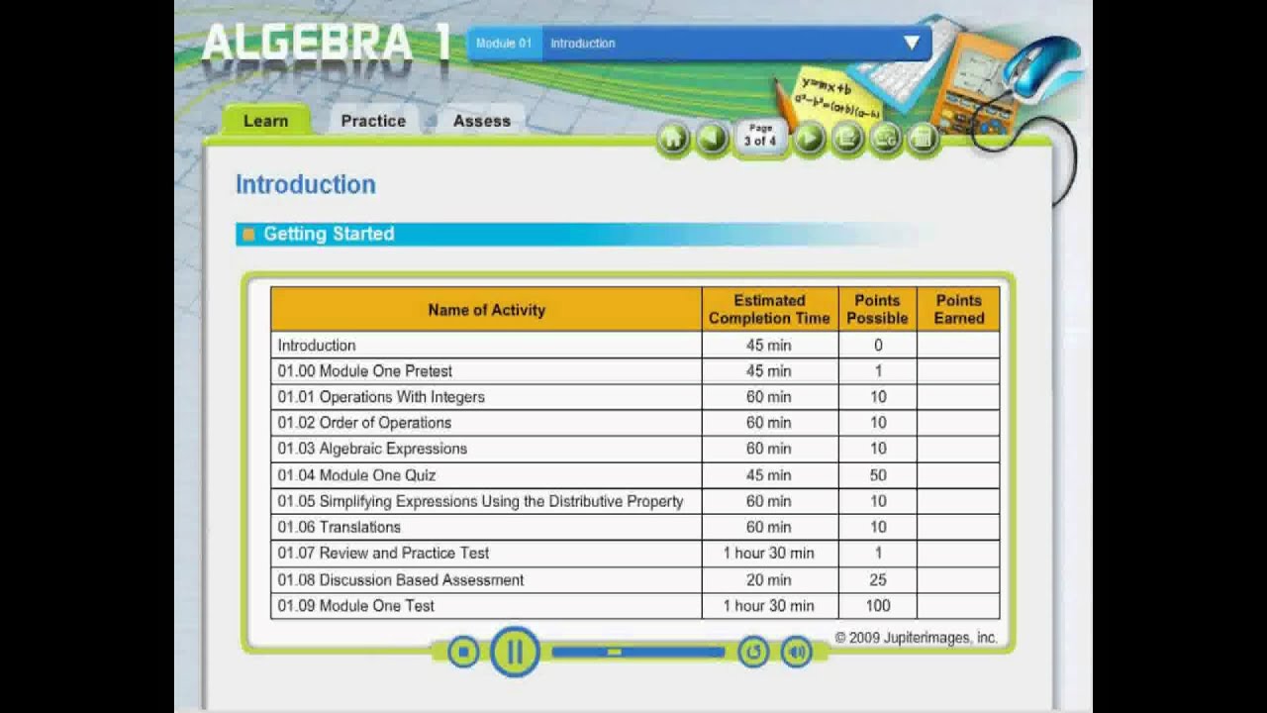Select the Introduction activity row
1267x713 pixels.
[634, 345]
